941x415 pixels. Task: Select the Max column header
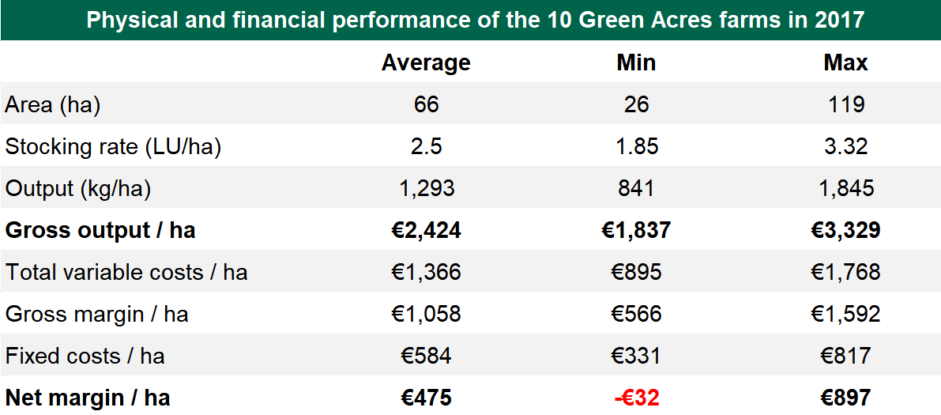tap(845, 63)
